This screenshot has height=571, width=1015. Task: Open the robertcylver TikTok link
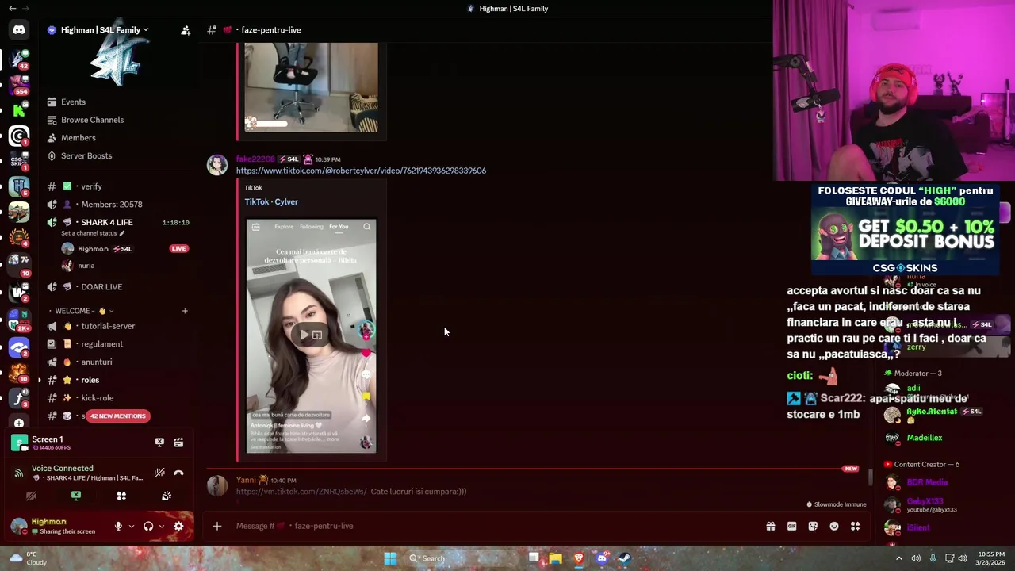pos(361,171)
